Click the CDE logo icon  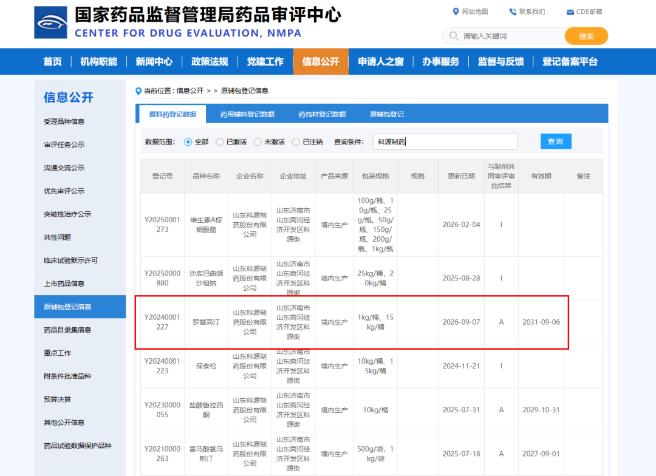(50, 22)
